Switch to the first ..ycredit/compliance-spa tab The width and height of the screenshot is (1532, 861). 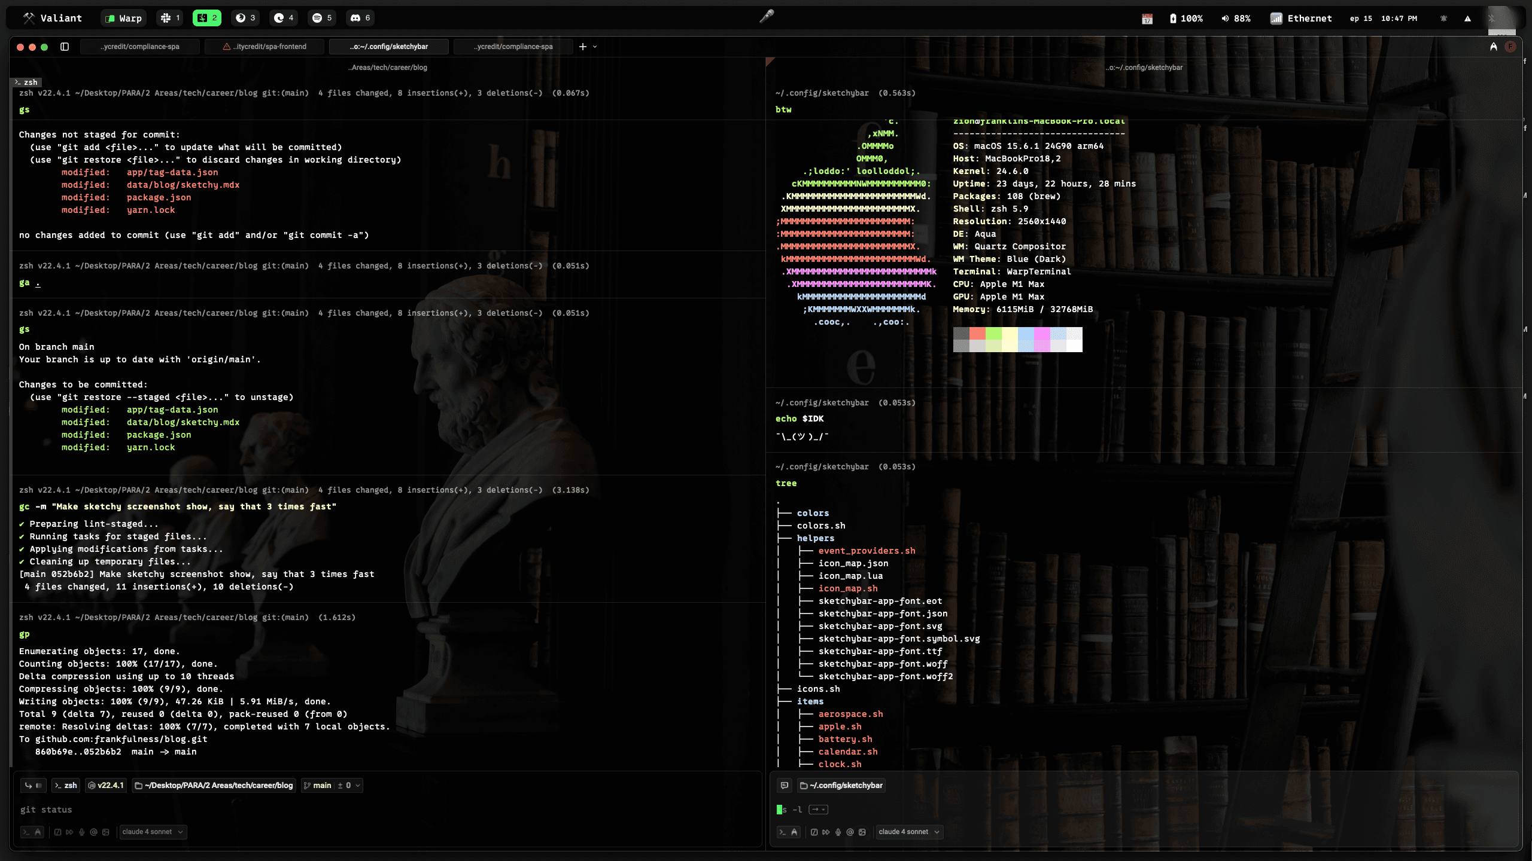pos(139,47)
